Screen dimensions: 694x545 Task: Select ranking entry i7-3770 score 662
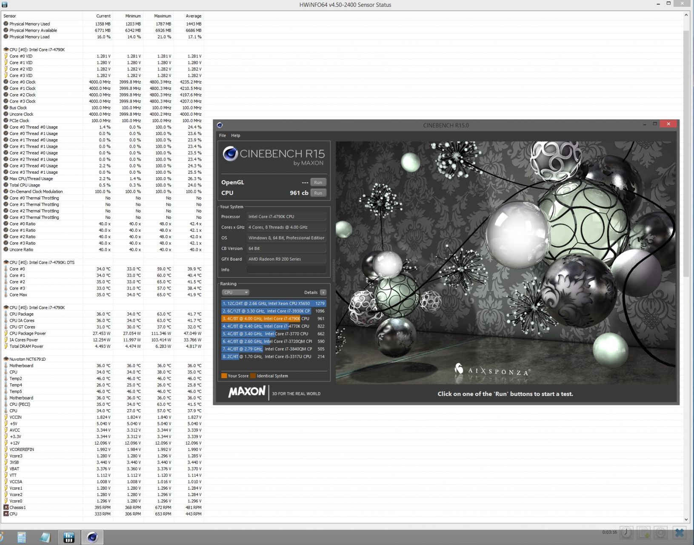coord(274,334)
